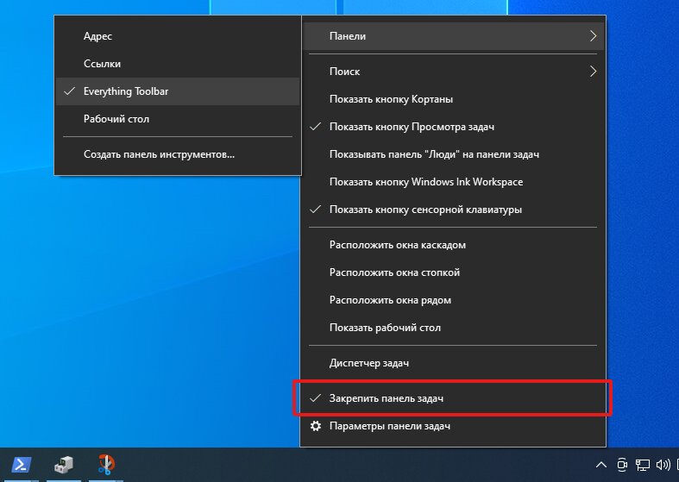Uncheck Everything Toolbar in the submenu
Viewport: 679px width, 482px height.
tap(178, 91)
